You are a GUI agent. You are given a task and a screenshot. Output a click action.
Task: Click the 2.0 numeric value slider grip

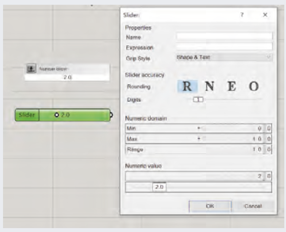point(159,187)
